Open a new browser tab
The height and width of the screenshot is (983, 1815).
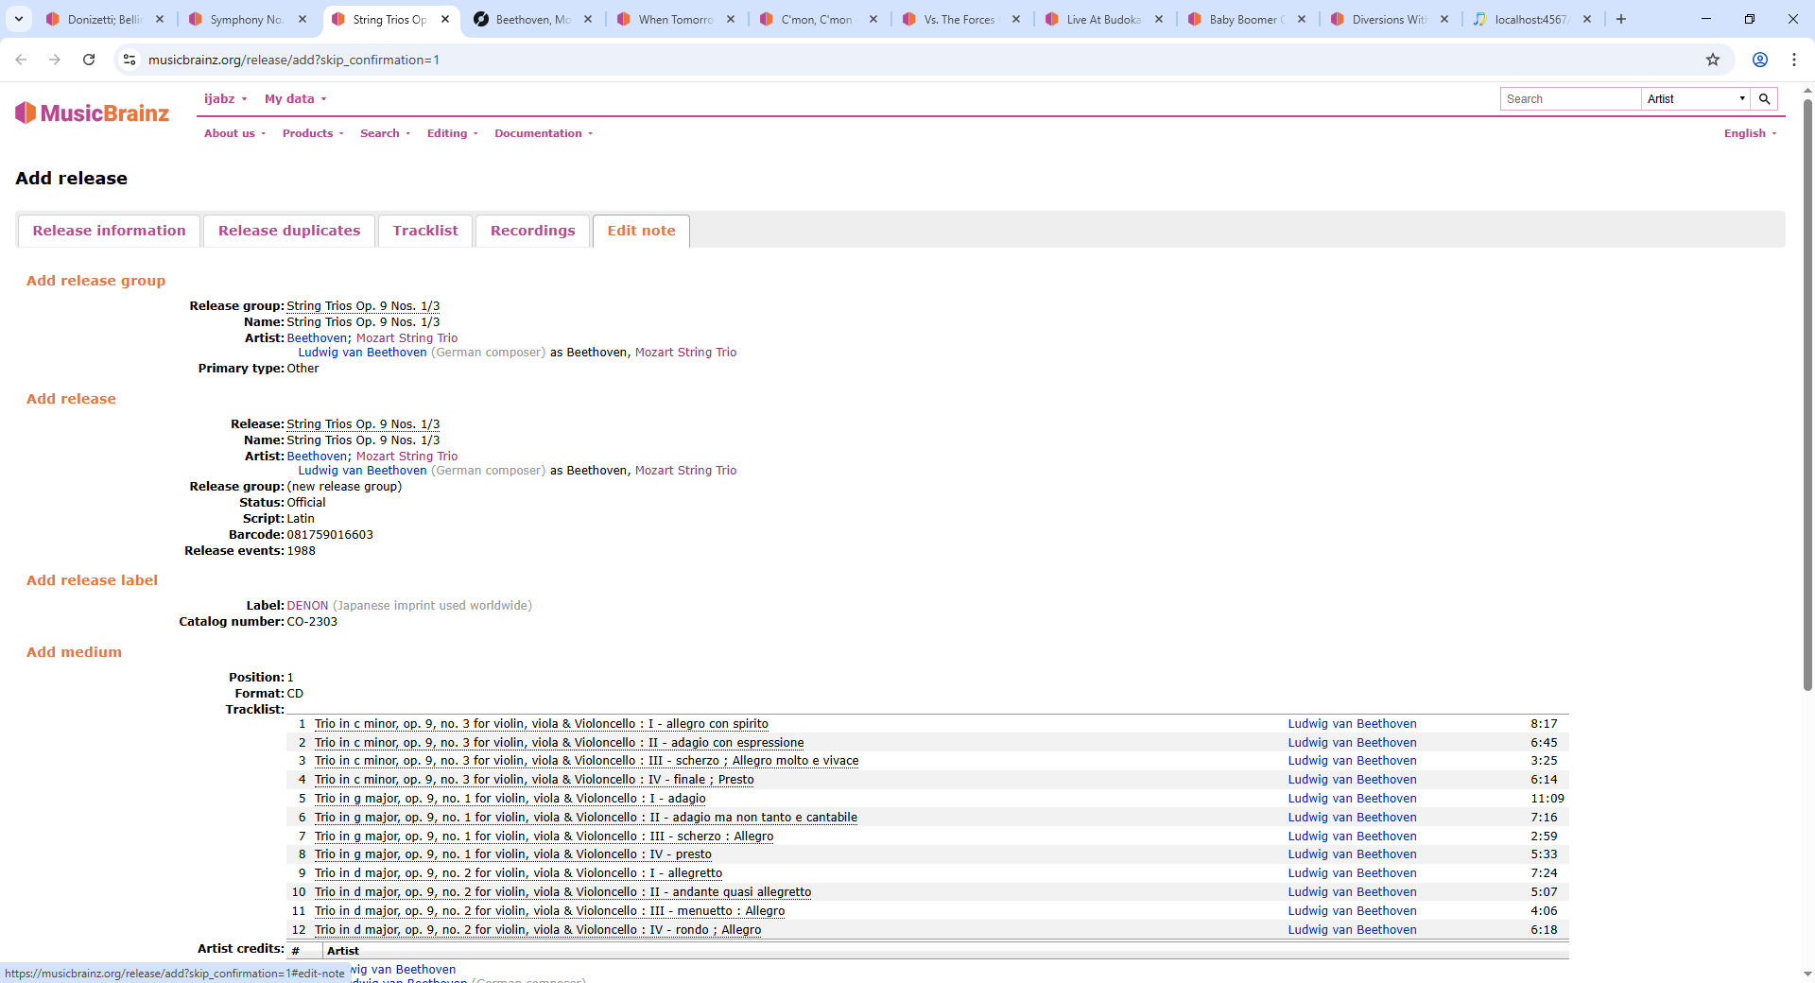pos(1621,19)
